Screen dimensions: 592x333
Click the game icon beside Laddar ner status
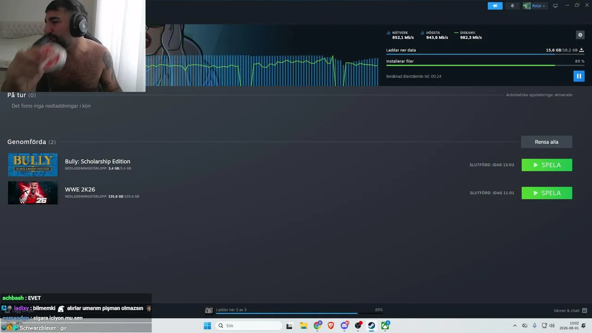[209, 310]
